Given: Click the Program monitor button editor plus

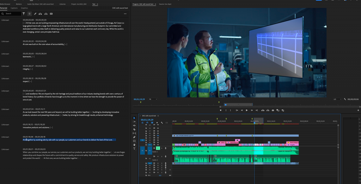Looking at the screenshot, I should coord(358,110).
